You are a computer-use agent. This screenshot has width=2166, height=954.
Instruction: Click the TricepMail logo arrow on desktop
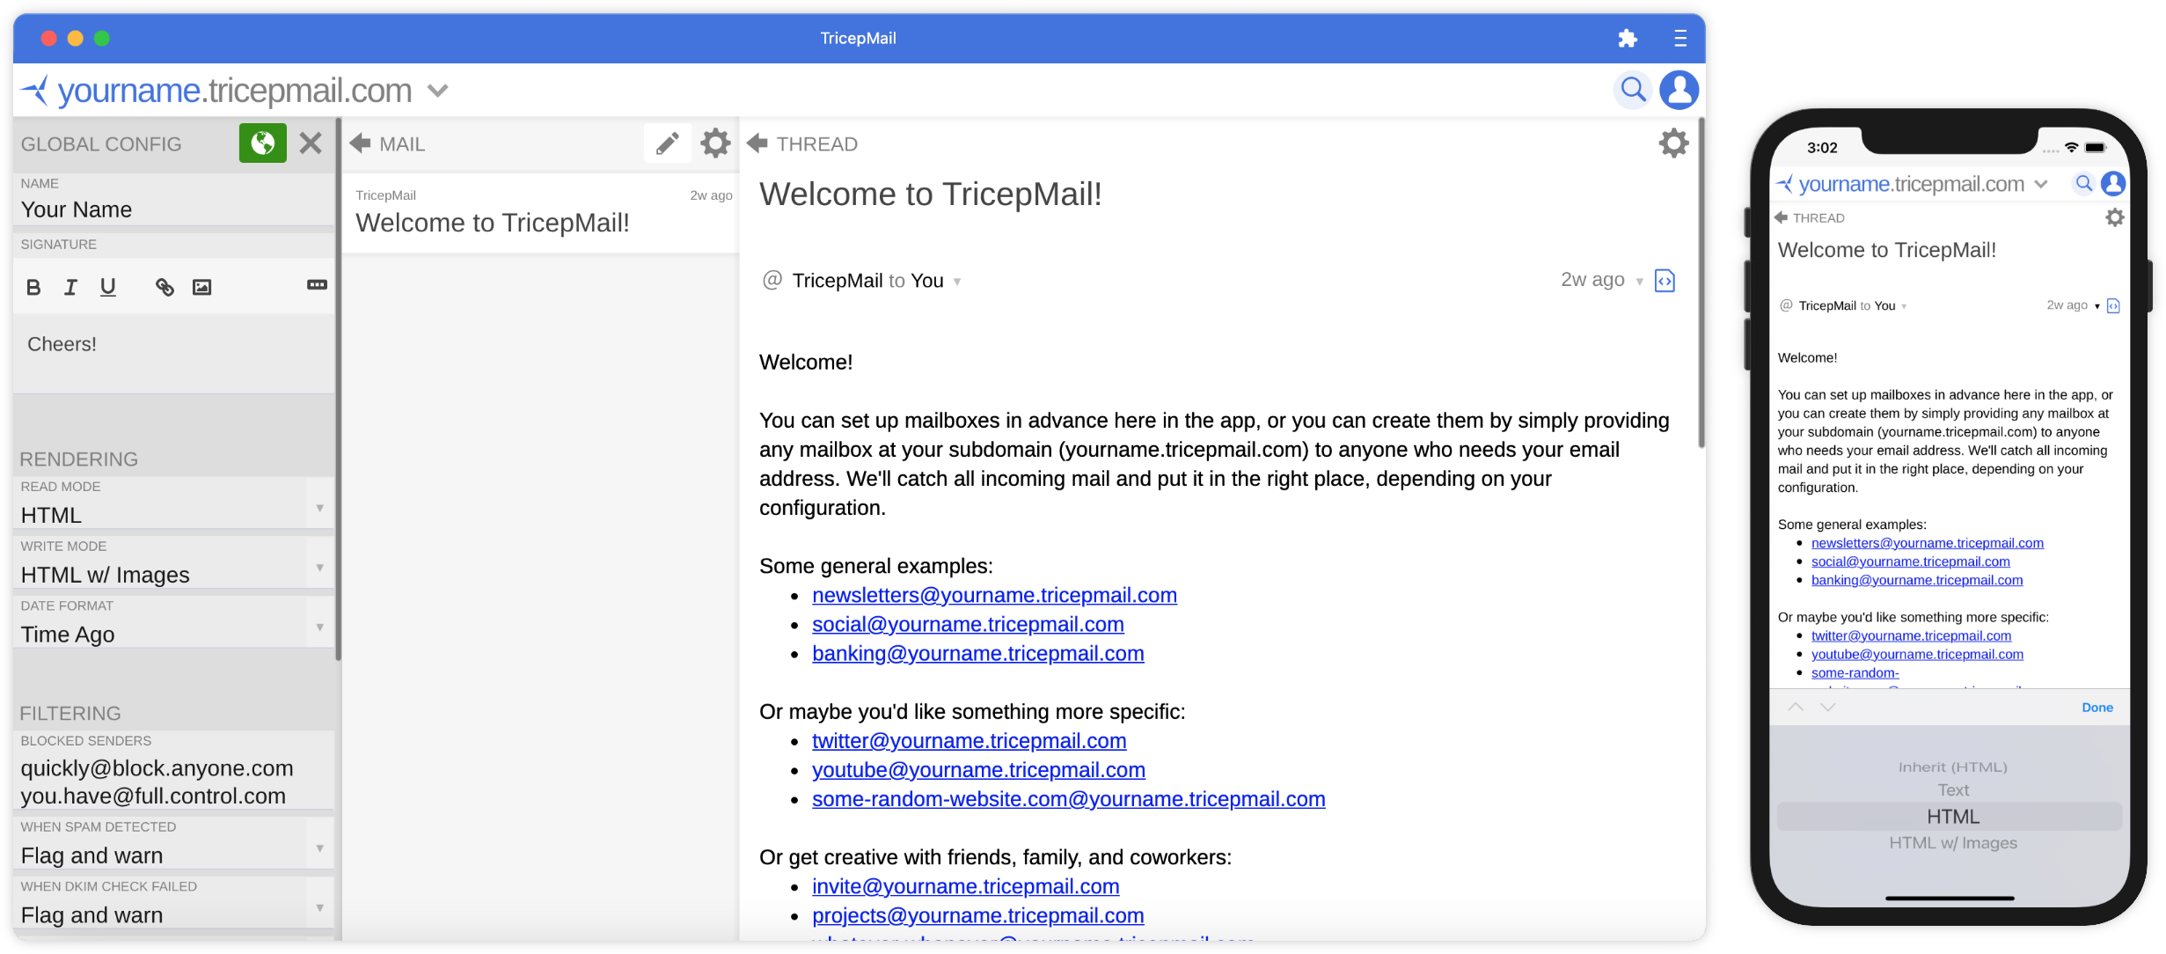[x=35, y=90]
